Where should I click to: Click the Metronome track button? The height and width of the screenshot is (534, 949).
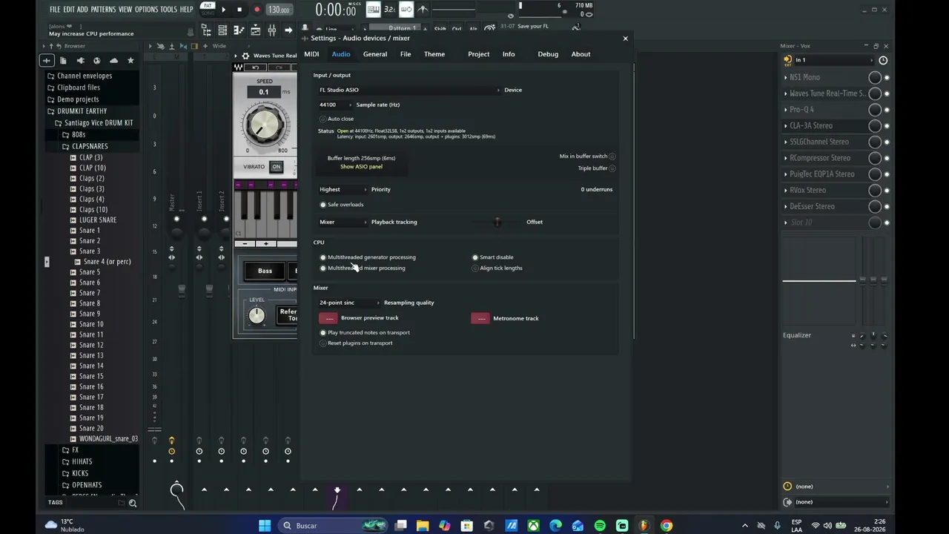pyautogui.click(x=480, y=318)
